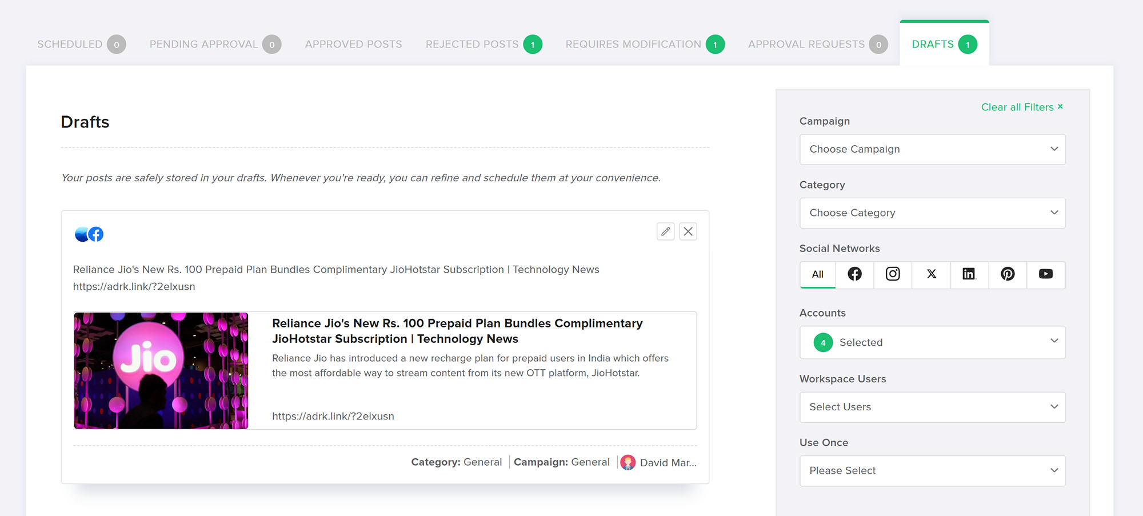Filter by Facebook social network
This screenshot has width=1143, height=516.
854,274
